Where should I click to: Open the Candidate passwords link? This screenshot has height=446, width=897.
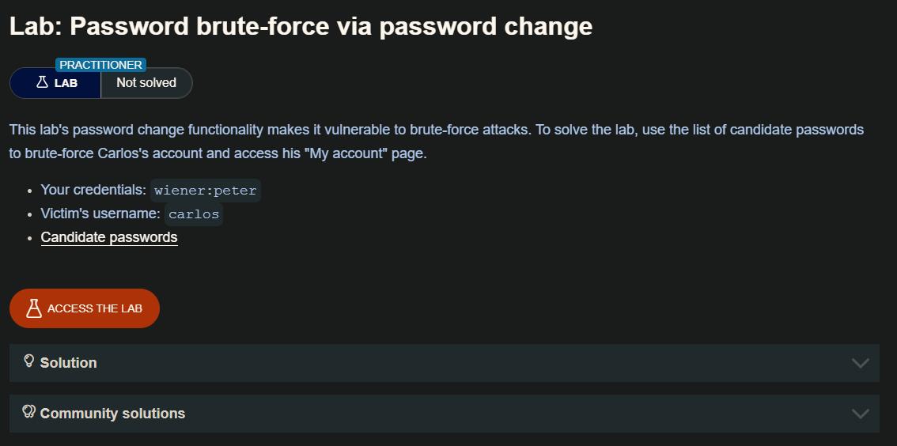(x=109, y=237)
